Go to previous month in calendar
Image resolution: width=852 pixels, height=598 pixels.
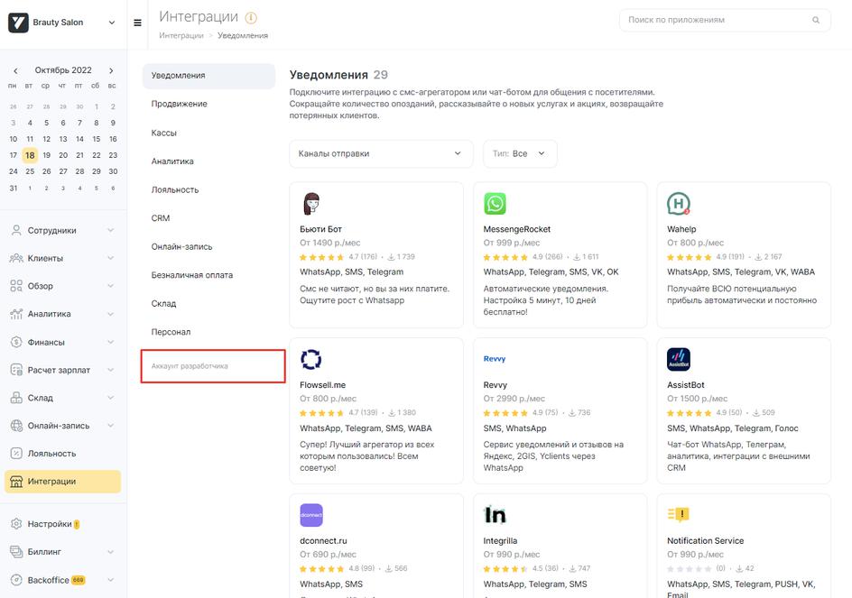(14, 70)
